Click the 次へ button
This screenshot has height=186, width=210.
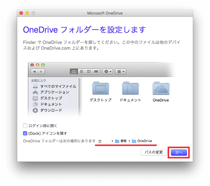tap(179, 152)
